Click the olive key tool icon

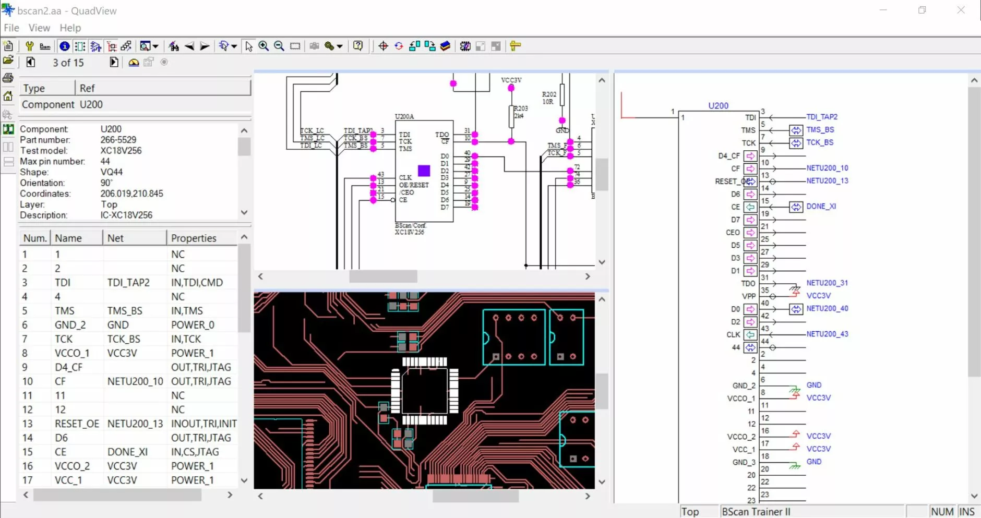click(329, 46)
